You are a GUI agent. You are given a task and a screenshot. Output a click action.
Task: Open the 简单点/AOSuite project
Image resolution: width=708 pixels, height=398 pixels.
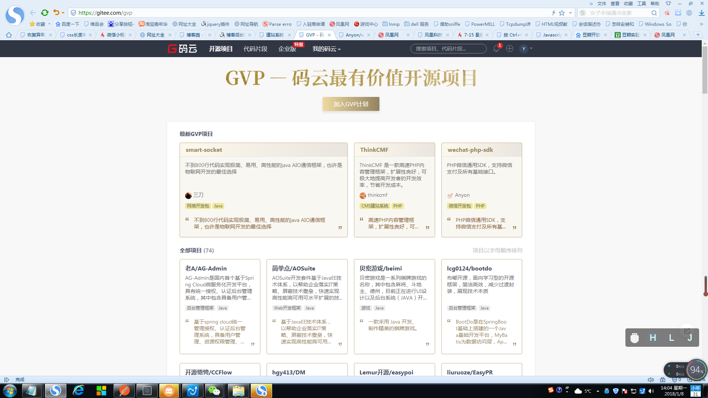(x=294, y=268)
